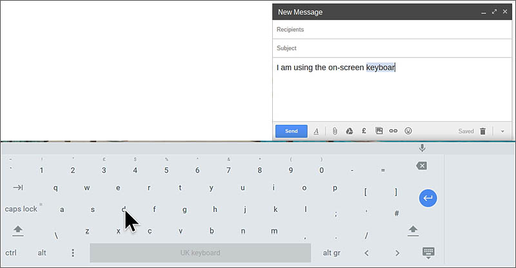Click in the message body text
The height and width of the screenshot is (268, 516).
pos(335,68)
